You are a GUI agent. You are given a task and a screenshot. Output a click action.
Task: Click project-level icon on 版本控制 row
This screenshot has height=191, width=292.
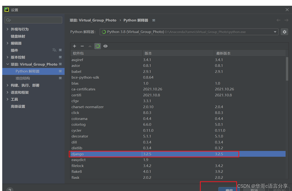point(60,57)
